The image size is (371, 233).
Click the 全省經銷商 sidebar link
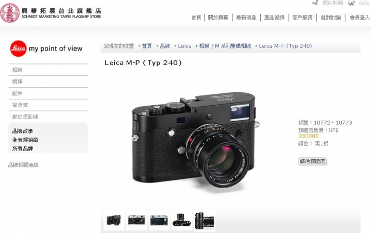click(x=25, y=140)
